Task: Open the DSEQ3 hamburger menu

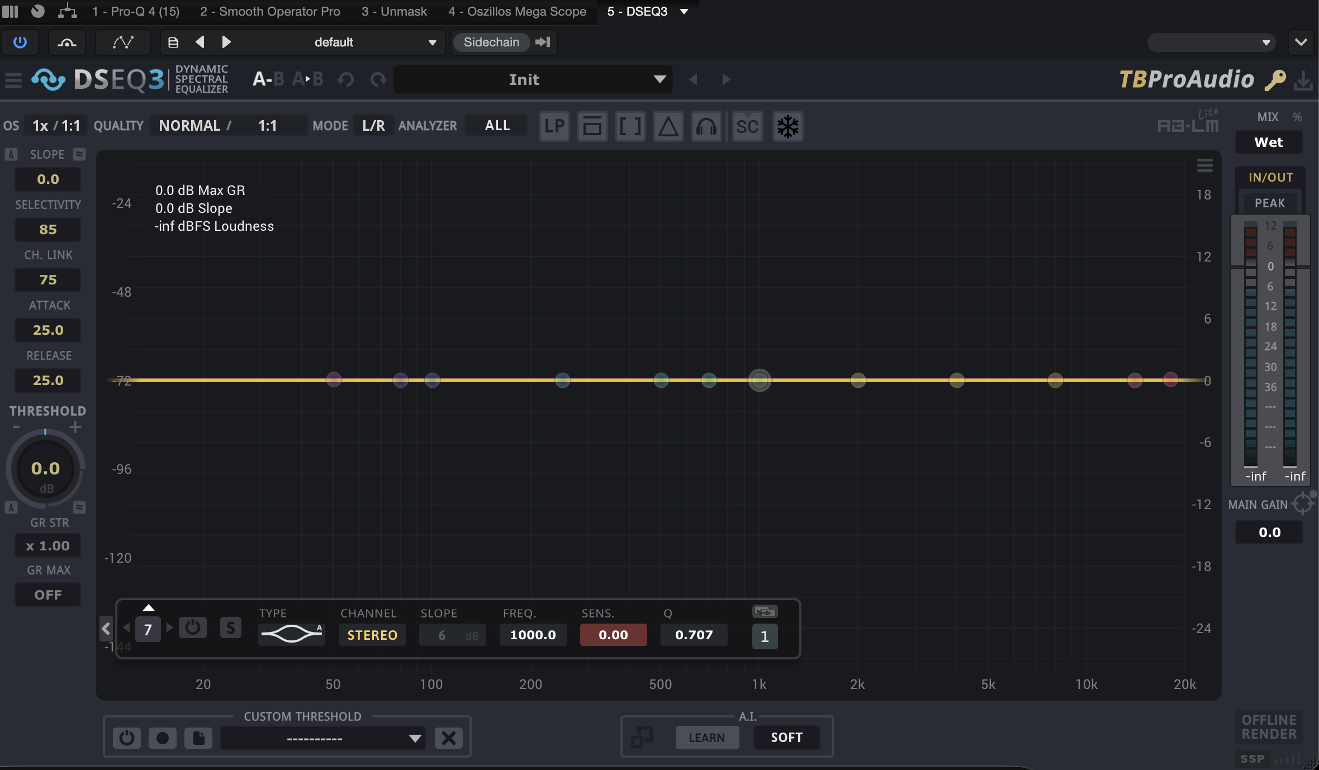Action: tap(13, 80)
